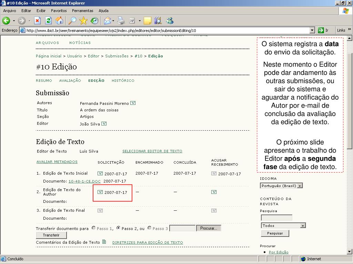Email editor João Silva via envelope icon
Image resolution: width=353 pixels, height=264 pixels.
click(104, 123)
